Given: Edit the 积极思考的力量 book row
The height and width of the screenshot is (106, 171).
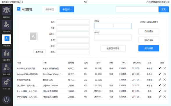Looking at the screenshot, I should click(160, 80).
